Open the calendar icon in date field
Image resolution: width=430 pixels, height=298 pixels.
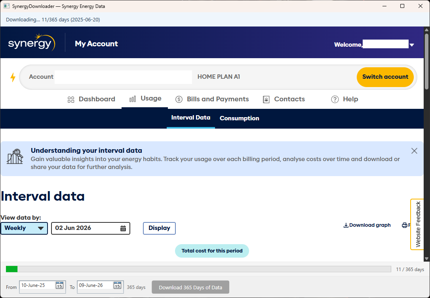click(123, 228)
